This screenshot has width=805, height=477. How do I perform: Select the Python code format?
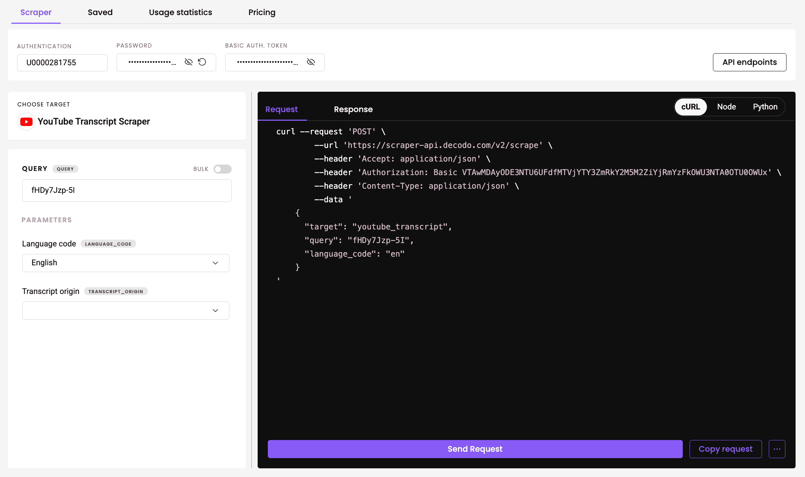[765, 107]
